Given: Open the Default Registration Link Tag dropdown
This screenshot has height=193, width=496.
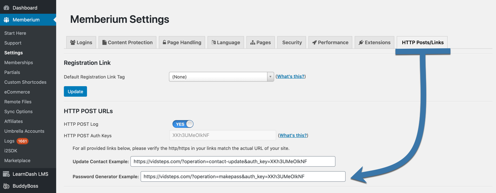Looking at the screenshot, I should [x=222, y=77].
